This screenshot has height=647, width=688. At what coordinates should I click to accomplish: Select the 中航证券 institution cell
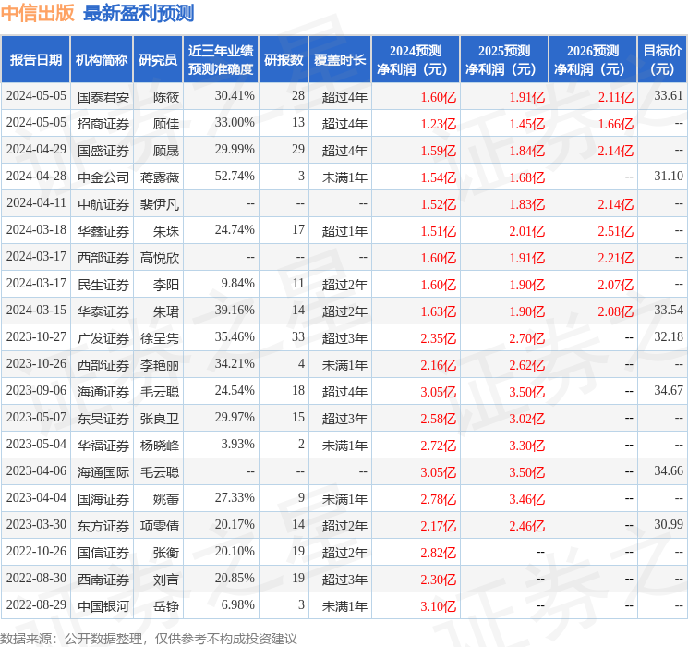click(x=103, y=204)
